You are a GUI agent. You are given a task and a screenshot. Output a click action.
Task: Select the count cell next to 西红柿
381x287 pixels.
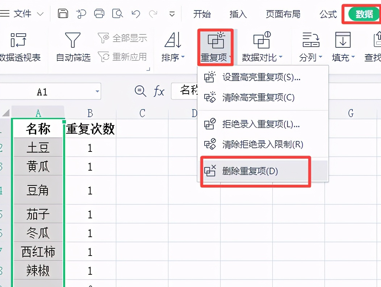[90, 252]
